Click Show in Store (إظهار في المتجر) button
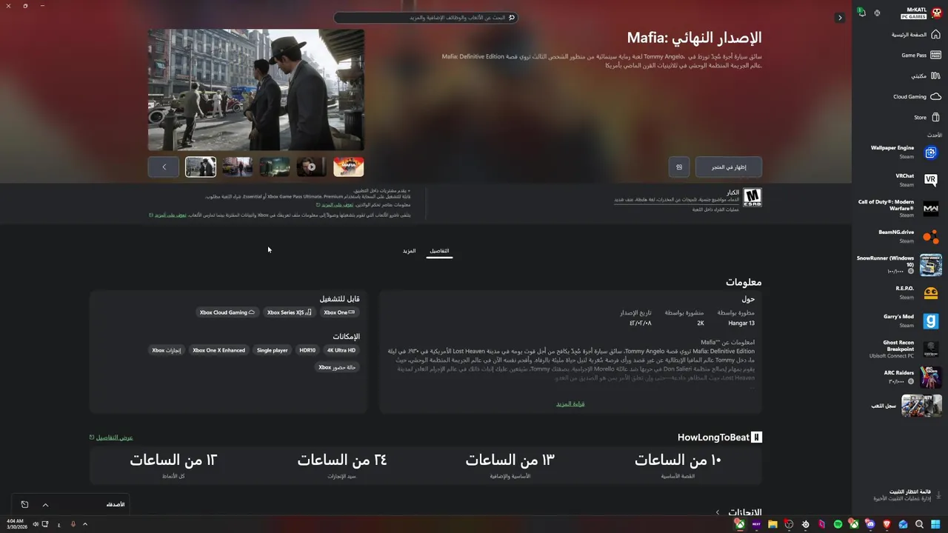Image resolution: width=948 pixels, height=533 pixels. [x=729, y=167]
